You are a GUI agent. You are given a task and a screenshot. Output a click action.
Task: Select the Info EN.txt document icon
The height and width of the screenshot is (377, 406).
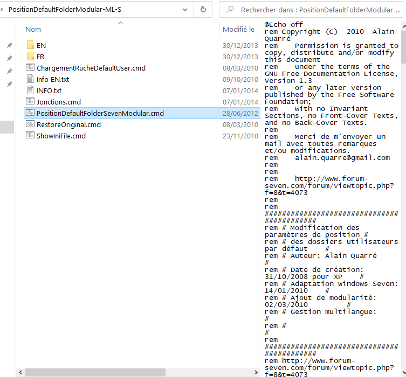tap(30, 79)
